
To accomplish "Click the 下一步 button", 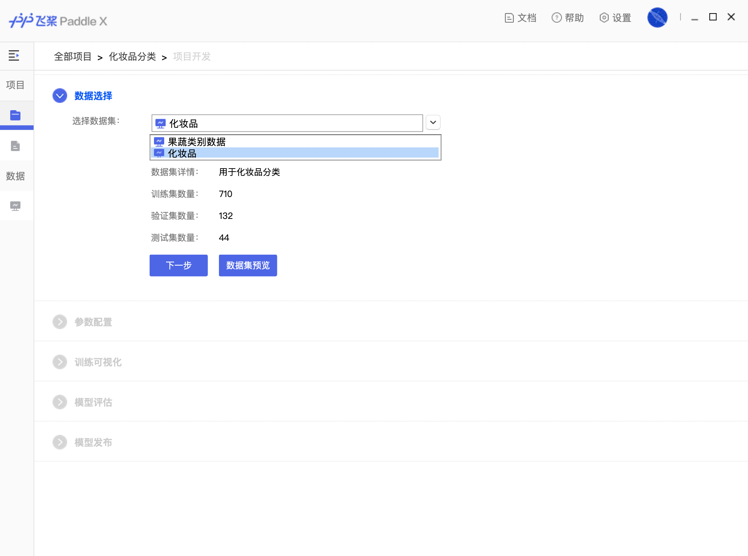I will coord(178,265).
